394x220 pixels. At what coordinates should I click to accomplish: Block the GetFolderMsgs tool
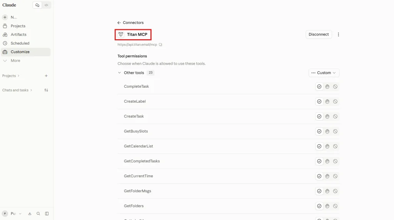pyautogui.click(x=335, y=191)
